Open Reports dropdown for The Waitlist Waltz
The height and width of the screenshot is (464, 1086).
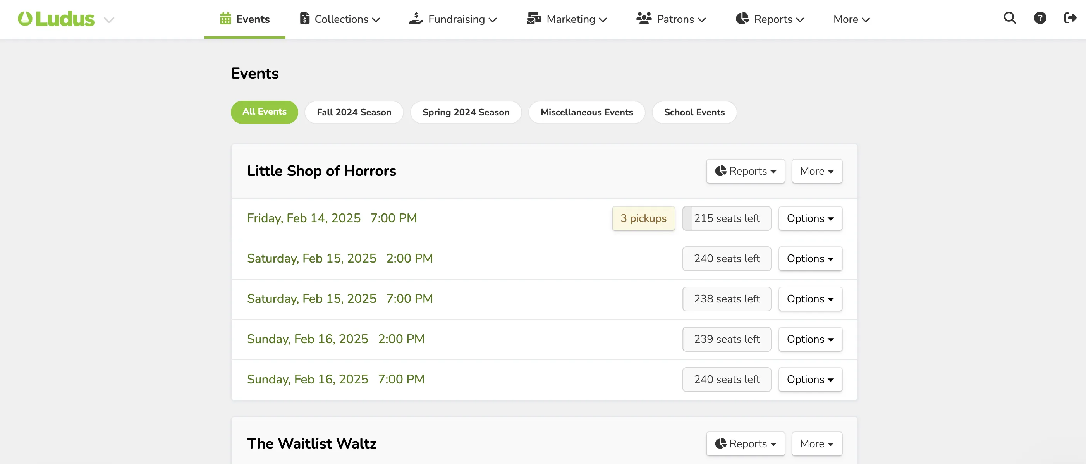[x=745, y=444]
